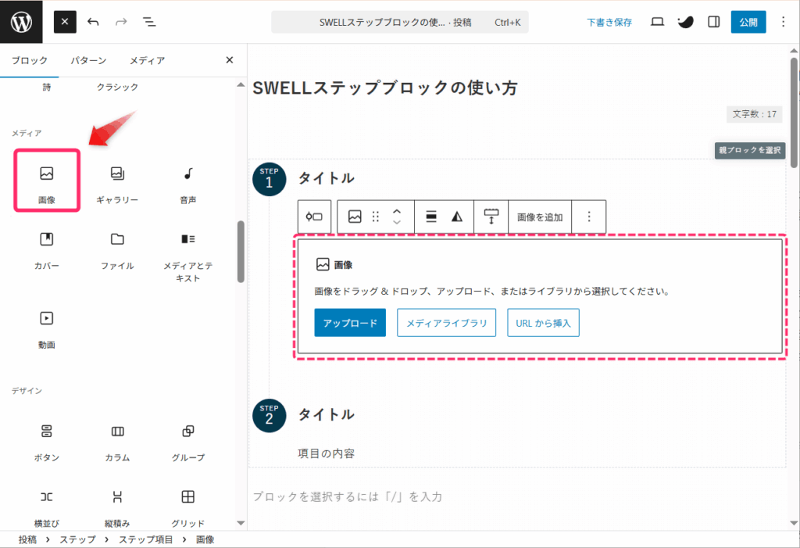Viewport: 800px width, 548px height.
Task: Click the duotone filter triangle icon
Action: pyautogui.click(x=457, y=217)
